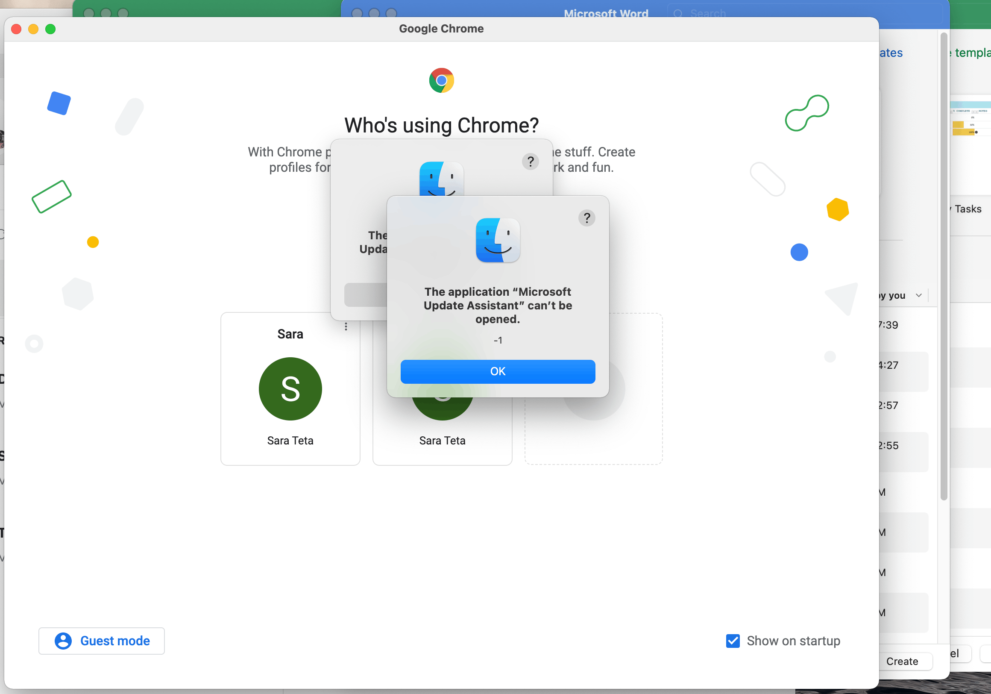Click help question mark on front dialog

pos(586,218)
